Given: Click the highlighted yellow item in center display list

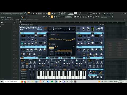Looking at the screenshot, I should tap(51, 48).
